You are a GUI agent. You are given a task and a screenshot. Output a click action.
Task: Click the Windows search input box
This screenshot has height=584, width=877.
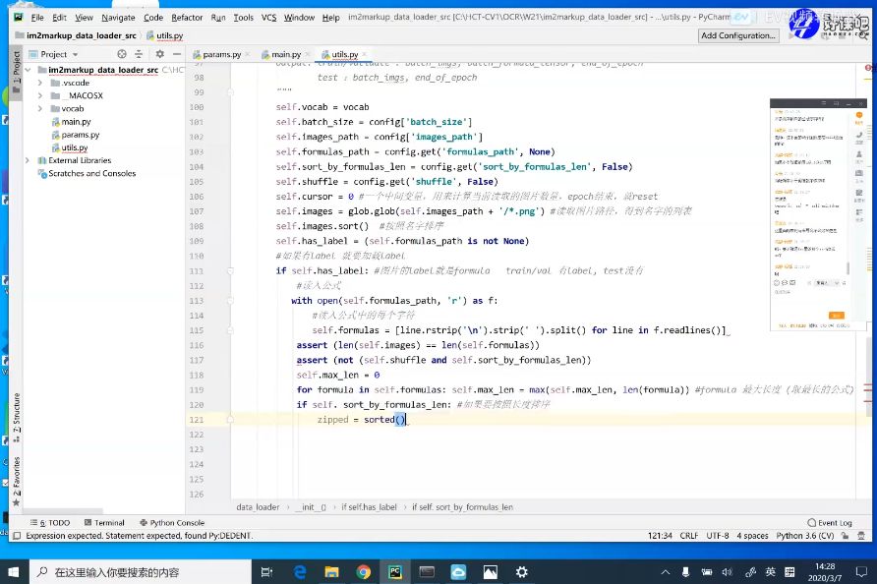pos(140,572)
